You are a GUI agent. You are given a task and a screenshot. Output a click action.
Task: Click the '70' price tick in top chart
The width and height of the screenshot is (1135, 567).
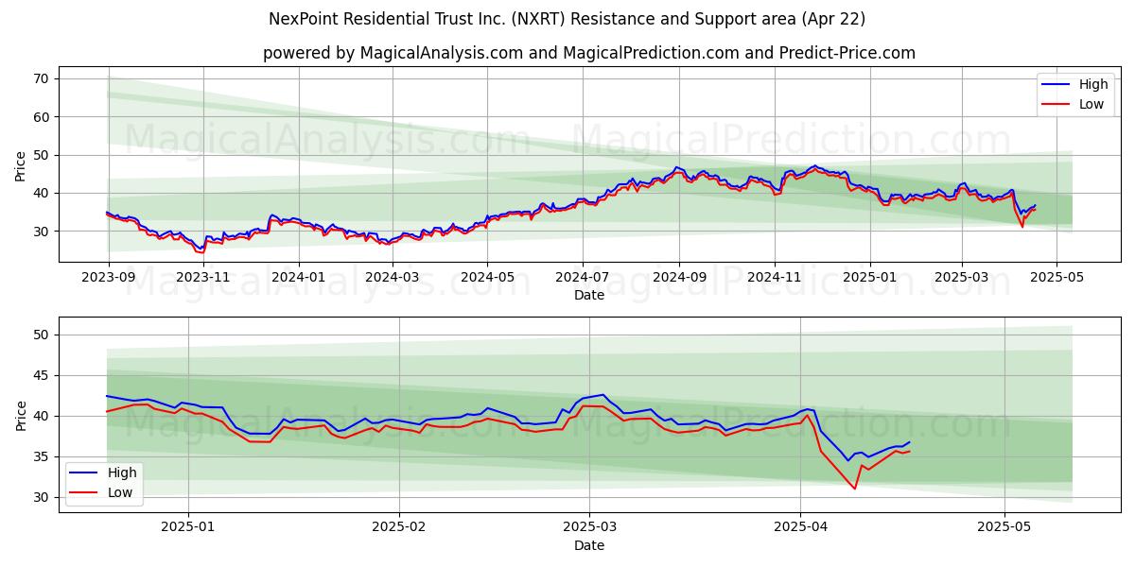(x=42, y=78)
